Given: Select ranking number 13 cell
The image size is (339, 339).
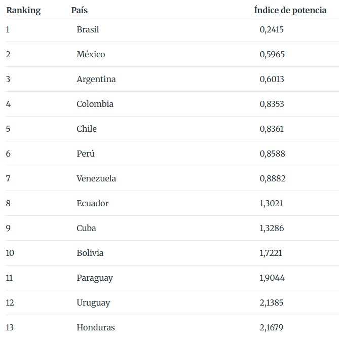Looking at the screenshot, I should (x=10, y=327).
